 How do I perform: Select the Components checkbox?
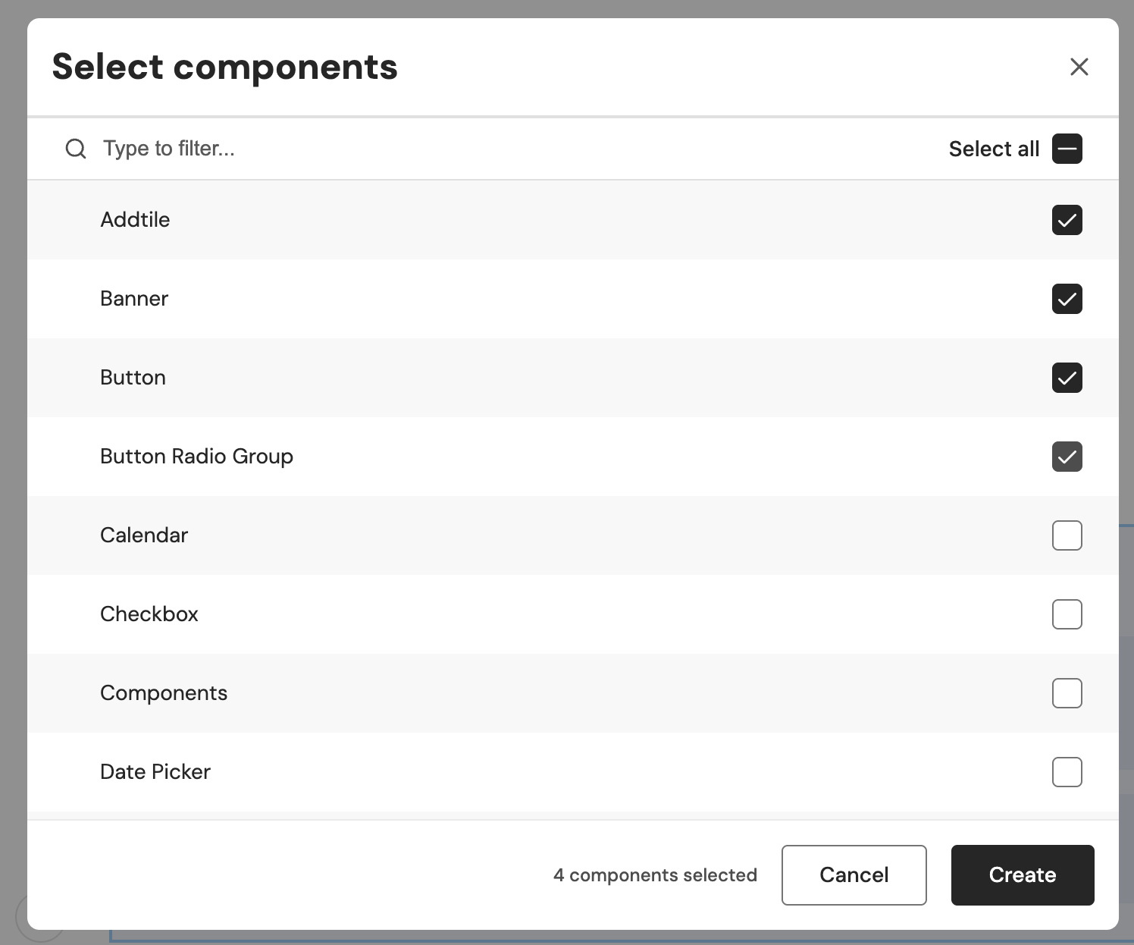(1067, 693)
